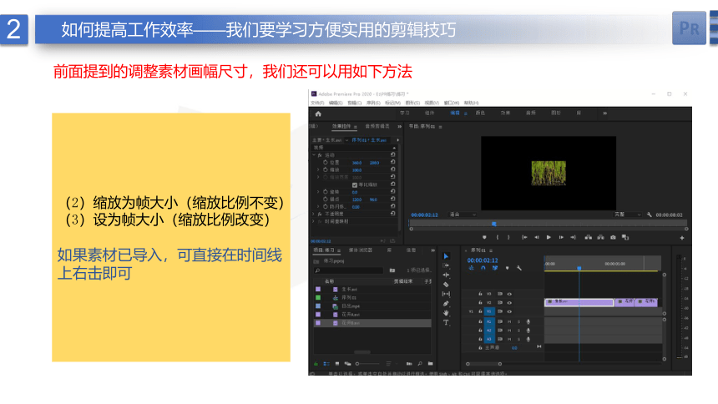Select the Razor tool

pyautogui.click(x=446, y=285)
